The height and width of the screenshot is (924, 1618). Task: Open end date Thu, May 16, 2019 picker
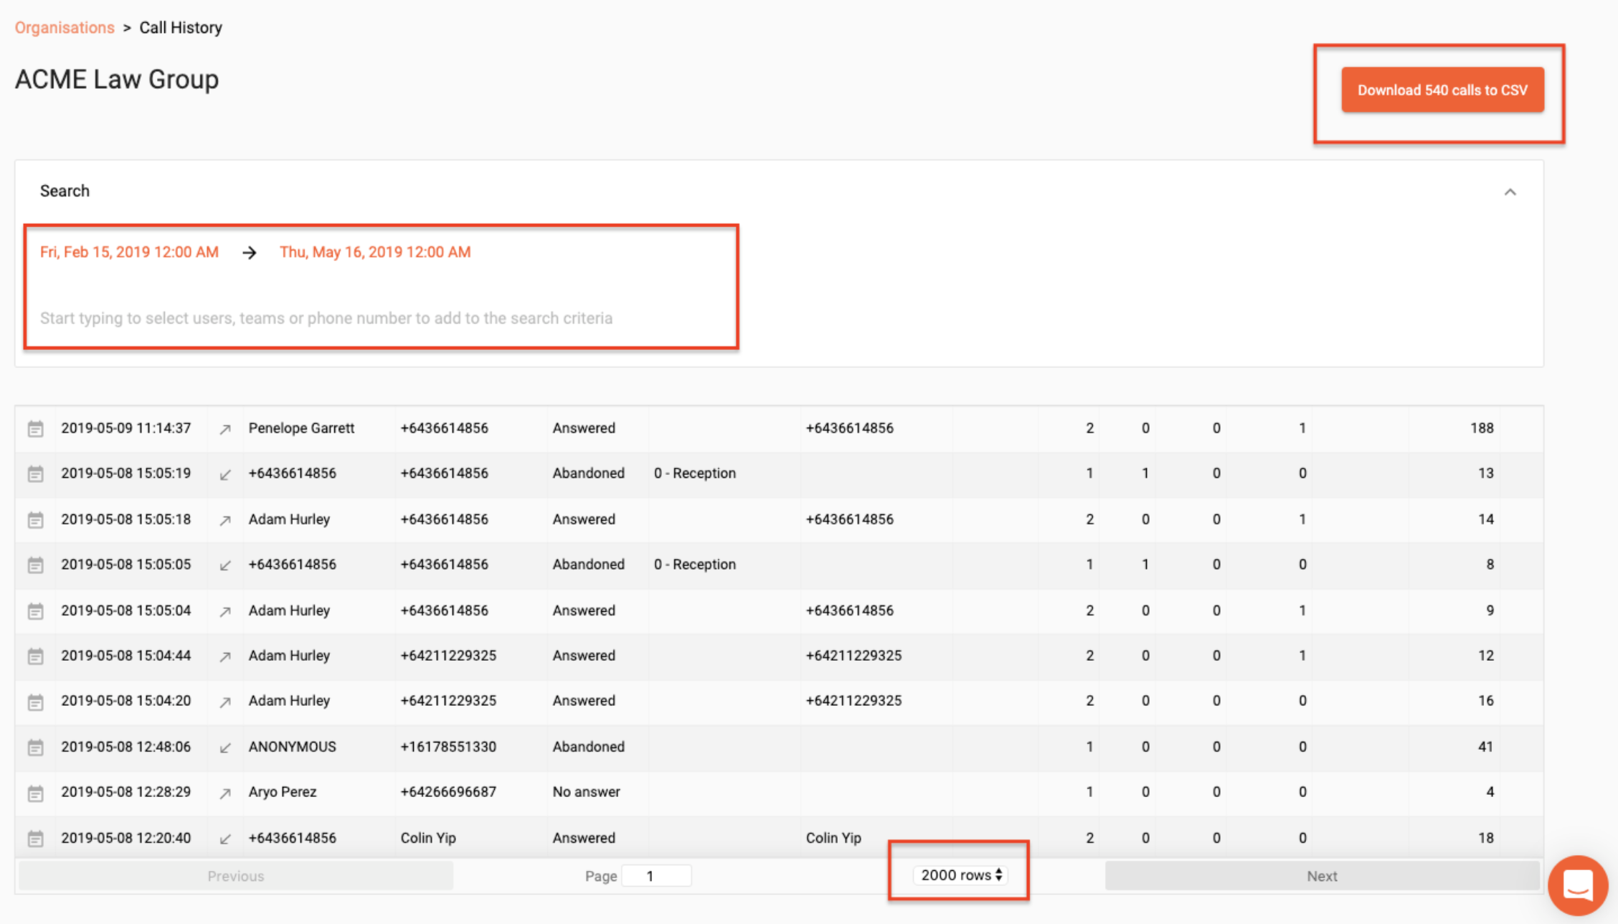375,252
